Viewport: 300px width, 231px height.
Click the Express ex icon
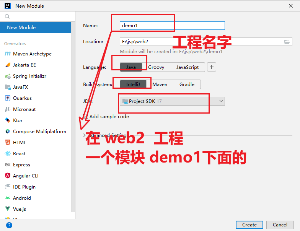(8, 164)
